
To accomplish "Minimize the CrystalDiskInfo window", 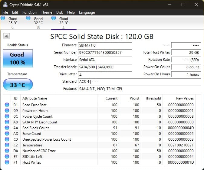I will click(169, 5).
